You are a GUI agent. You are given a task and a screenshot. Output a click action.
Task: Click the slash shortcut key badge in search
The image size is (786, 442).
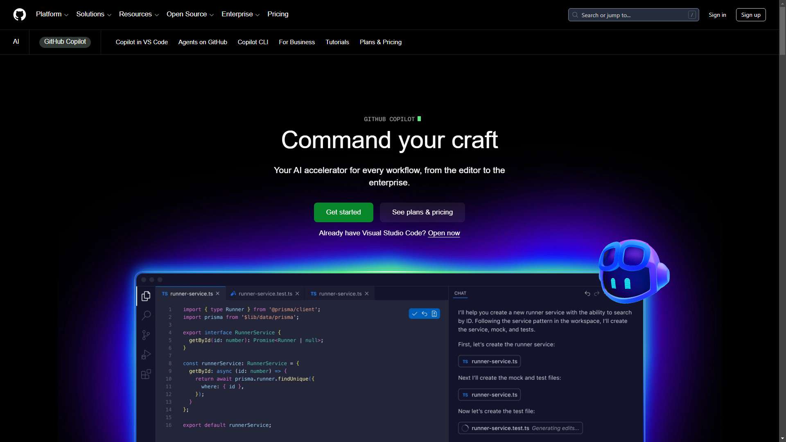tap(692, 15)
